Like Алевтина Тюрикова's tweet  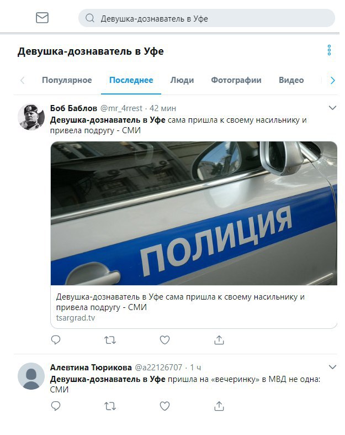[x=164, y=406]
